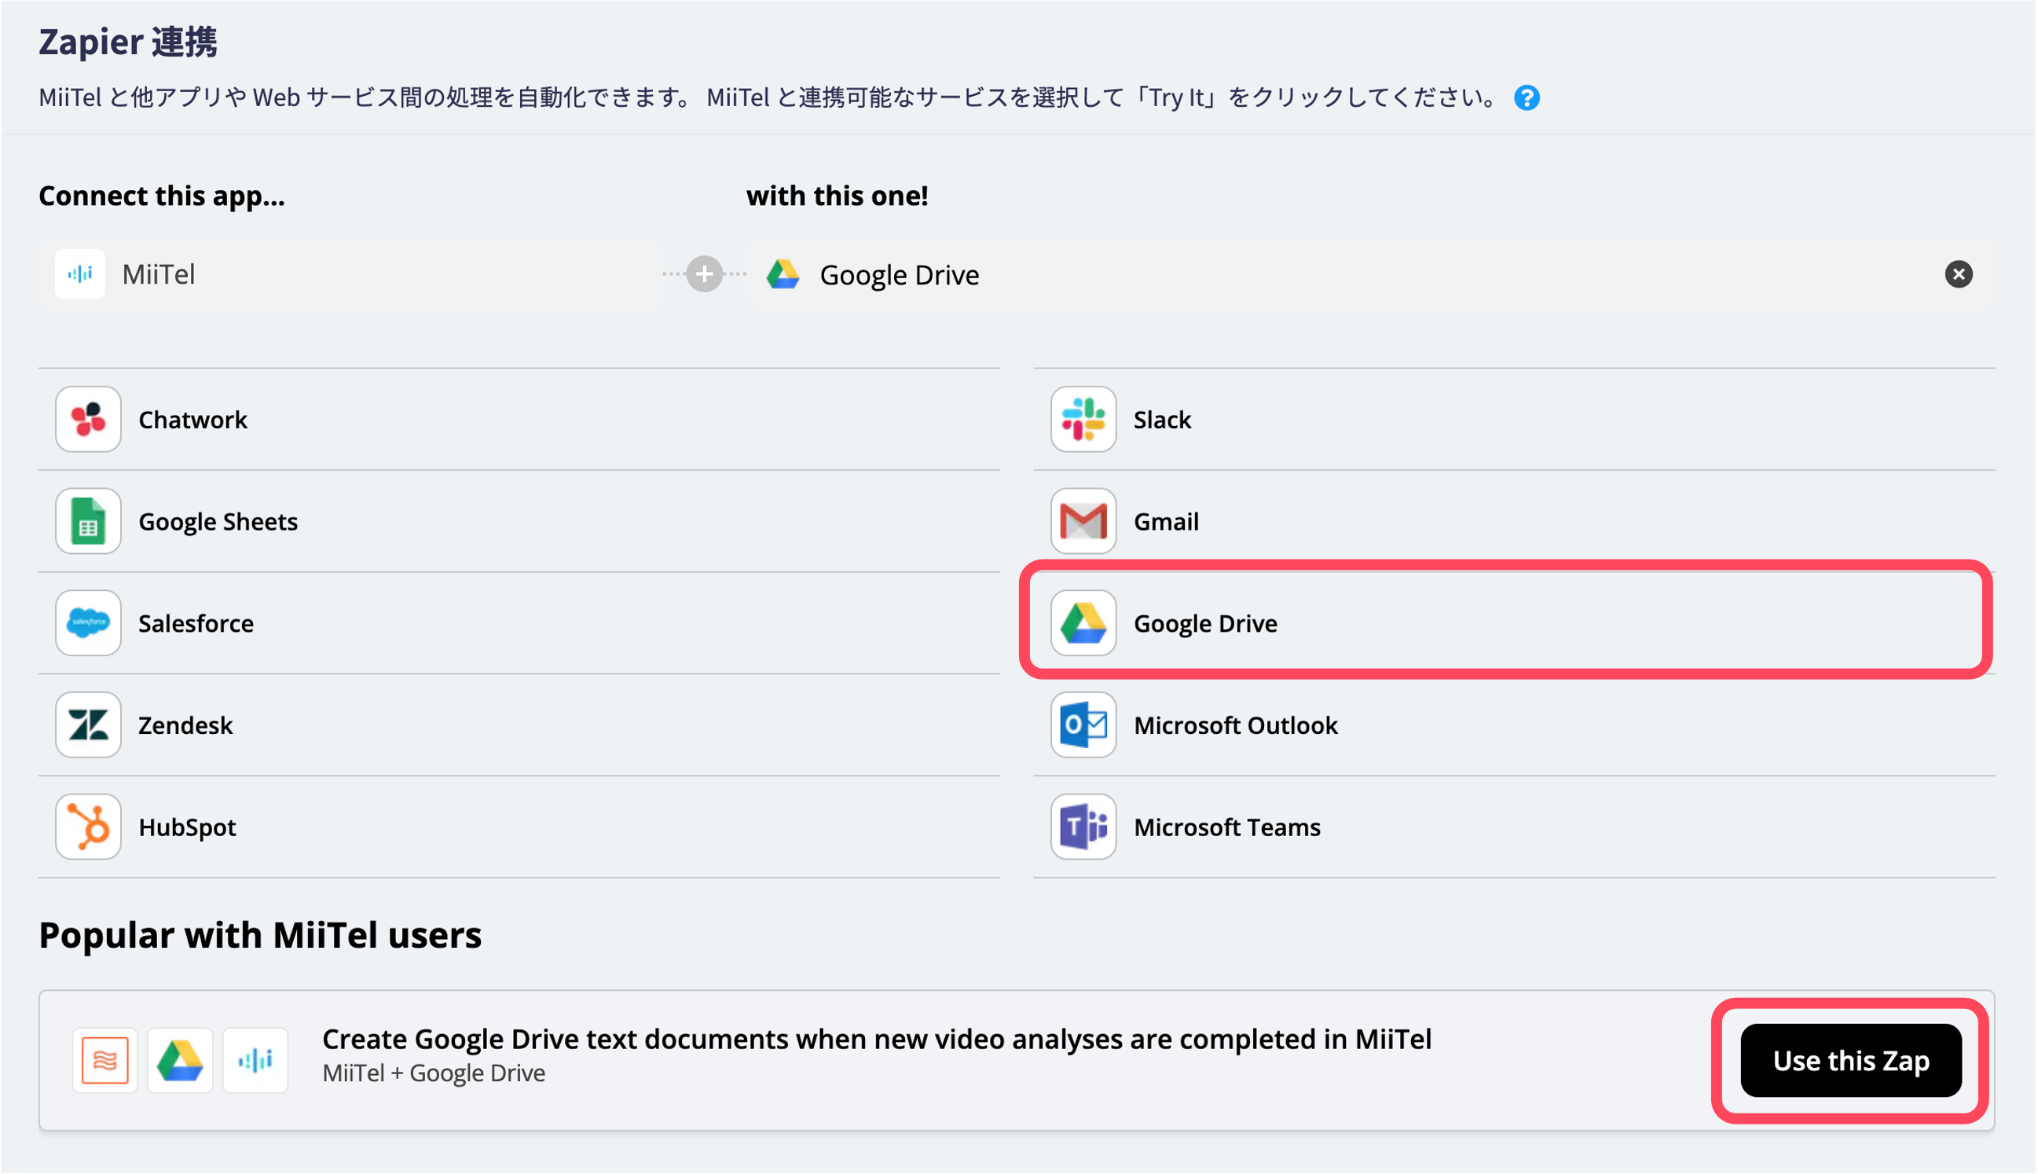Click the 'MiiTel + Google Drive' subtitle
Screen dimensions: 2038x1174
coord(434,1073)
